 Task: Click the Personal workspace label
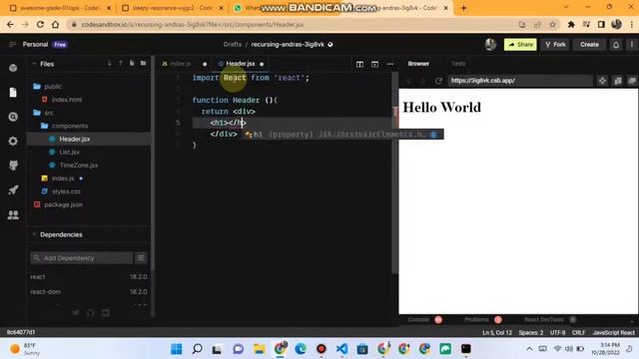(x=36, y=44)
